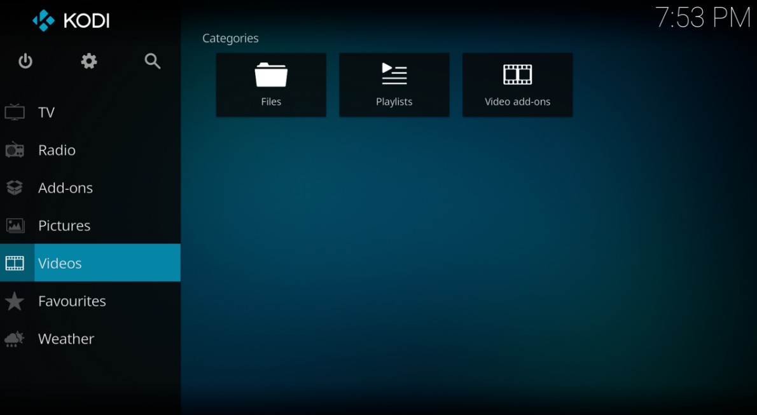Click the Weather cloud icon
Viewport: 757px width, 415px height.
pos(15,338)
